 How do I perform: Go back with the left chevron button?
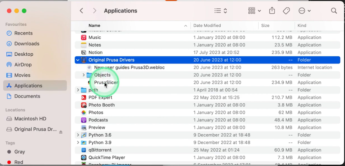82,11
